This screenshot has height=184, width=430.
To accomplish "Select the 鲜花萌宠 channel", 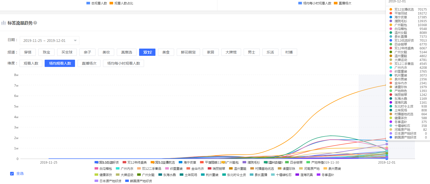I will click(x=188, y=52).
